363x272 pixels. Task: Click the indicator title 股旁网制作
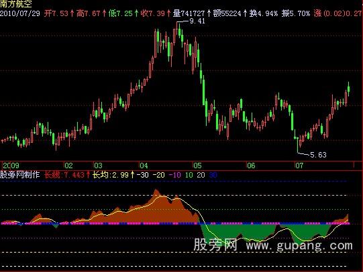(x=20, y=175)
